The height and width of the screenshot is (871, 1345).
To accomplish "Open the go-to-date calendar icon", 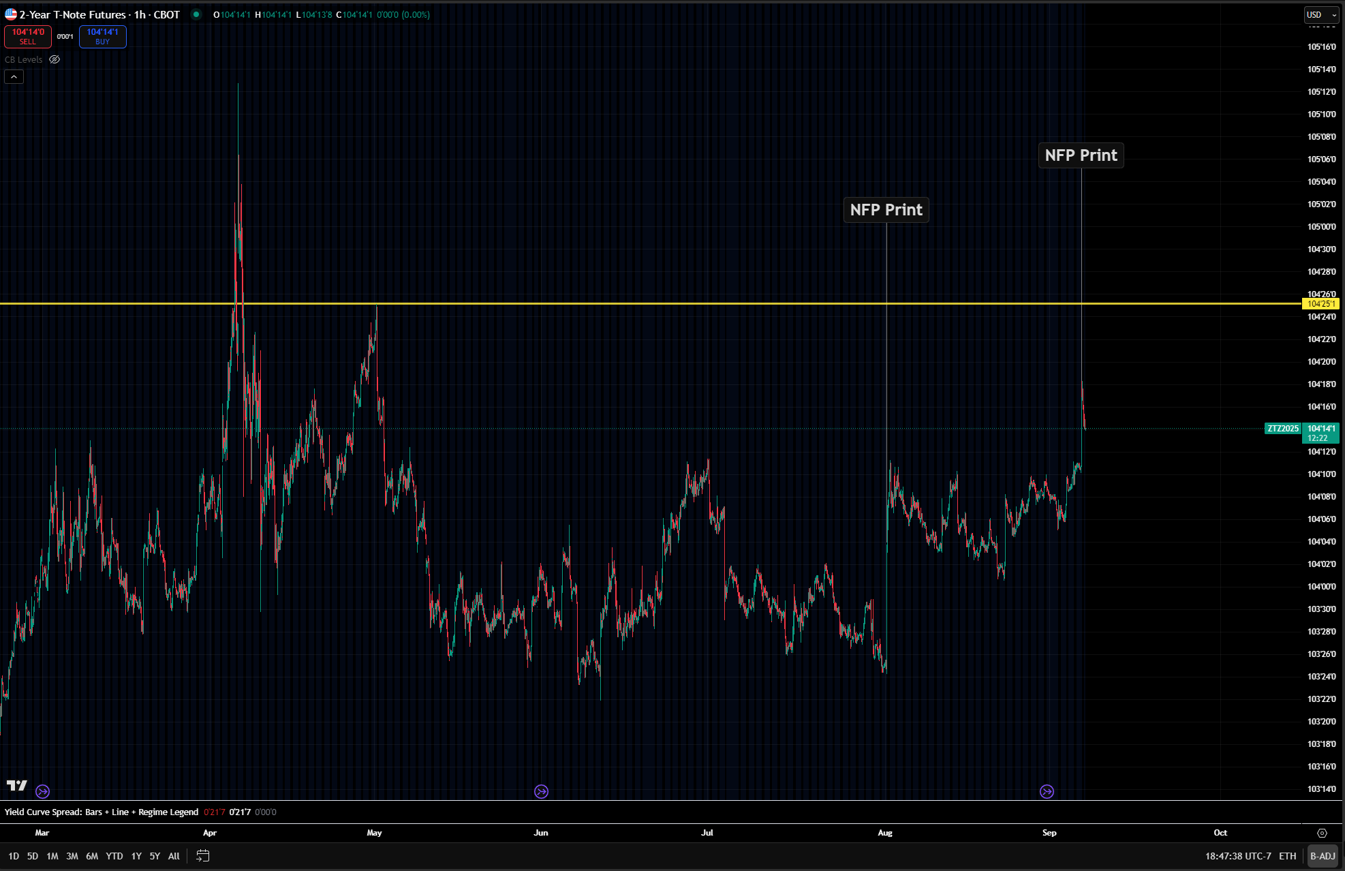I will (203, 856).
